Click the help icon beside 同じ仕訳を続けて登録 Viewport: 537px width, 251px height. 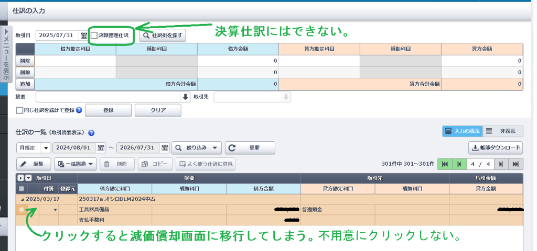79,110
